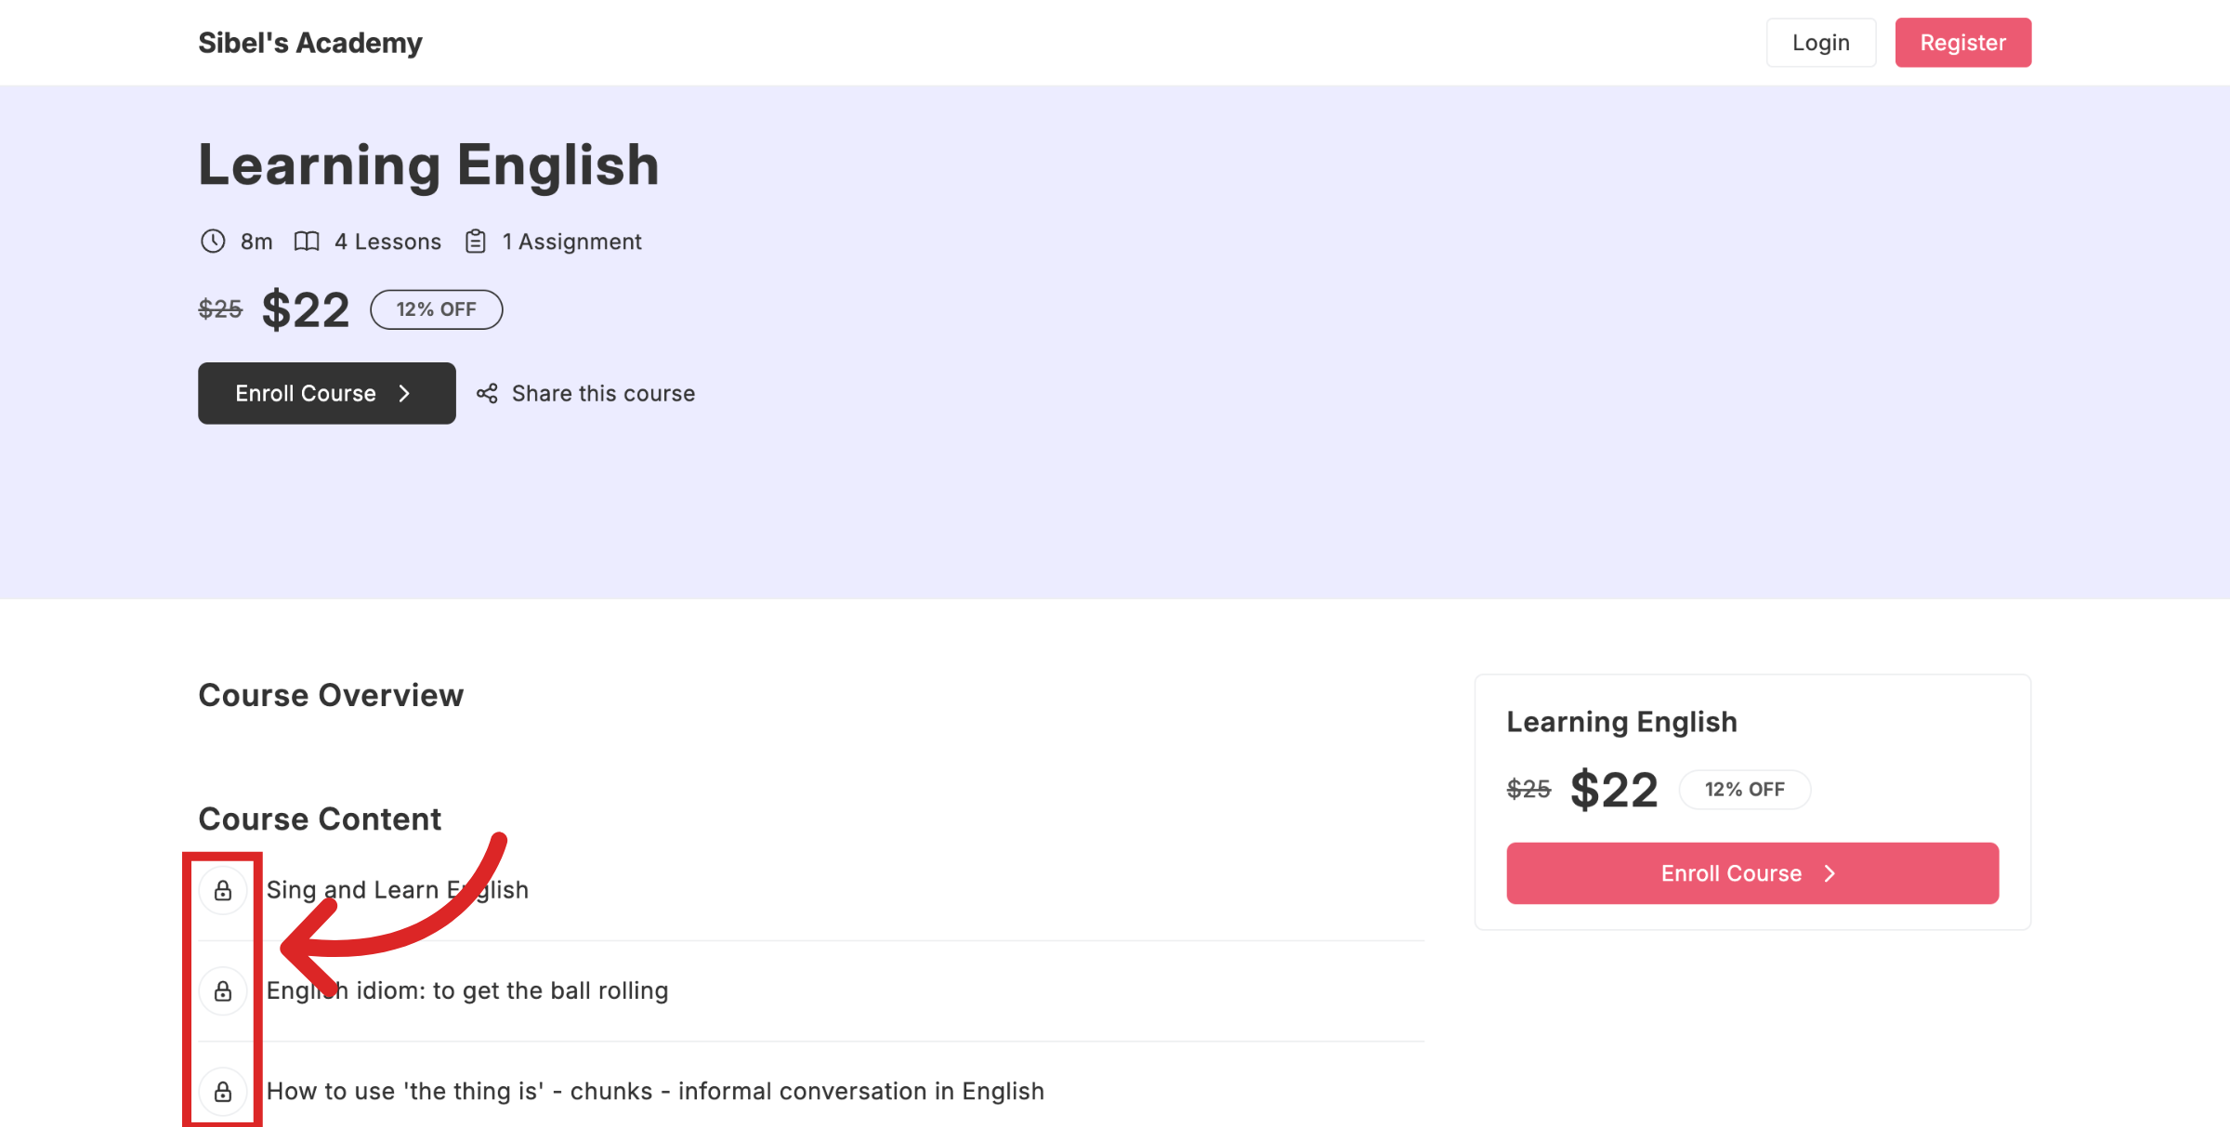Click the 12% OFF discount badge
Viewport: 2230px width, 1127px height.
436,308
